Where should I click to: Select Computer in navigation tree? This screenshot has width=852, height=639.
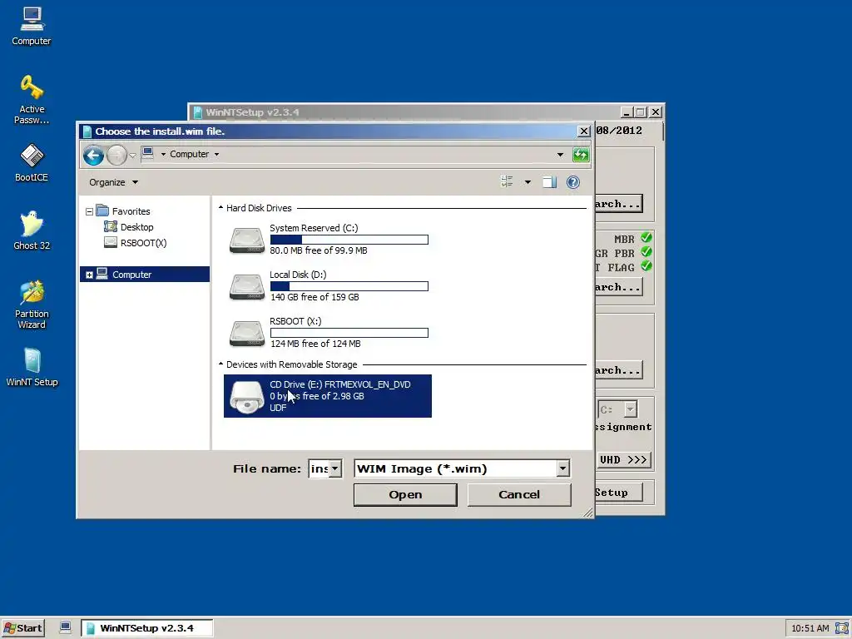145,275
